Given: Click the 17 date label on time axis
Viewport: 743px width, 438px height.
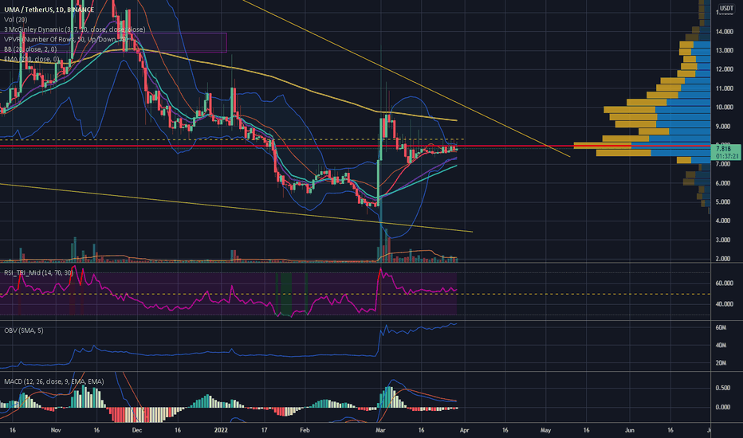Looking at the screenshot, I should click(264, 430).
